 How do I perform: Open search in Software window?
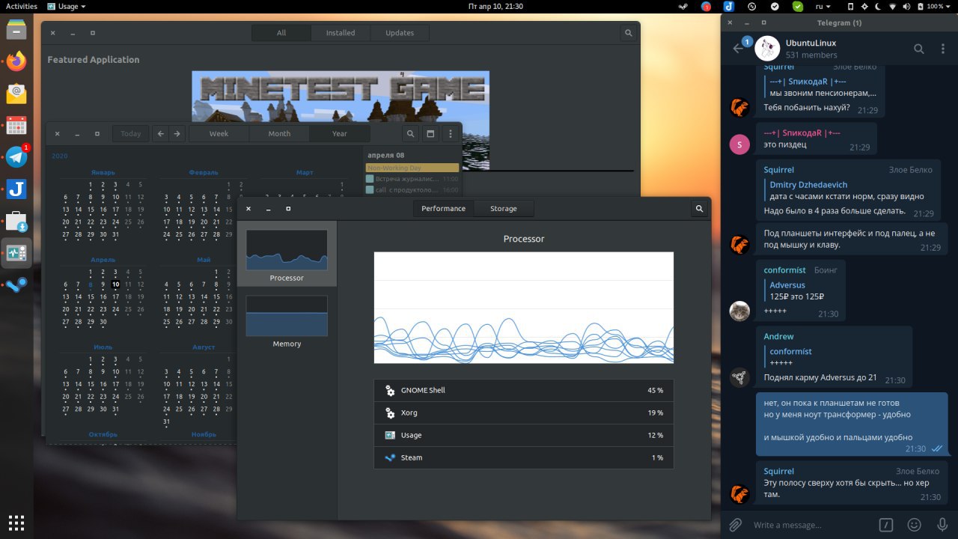(629, 33)
